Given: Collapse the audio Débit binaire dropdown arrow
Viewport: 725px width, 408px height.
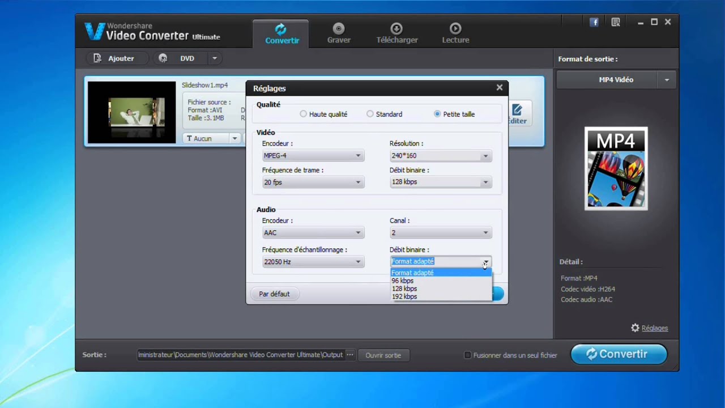Looking at the screenshot, I should pos(485,261).
